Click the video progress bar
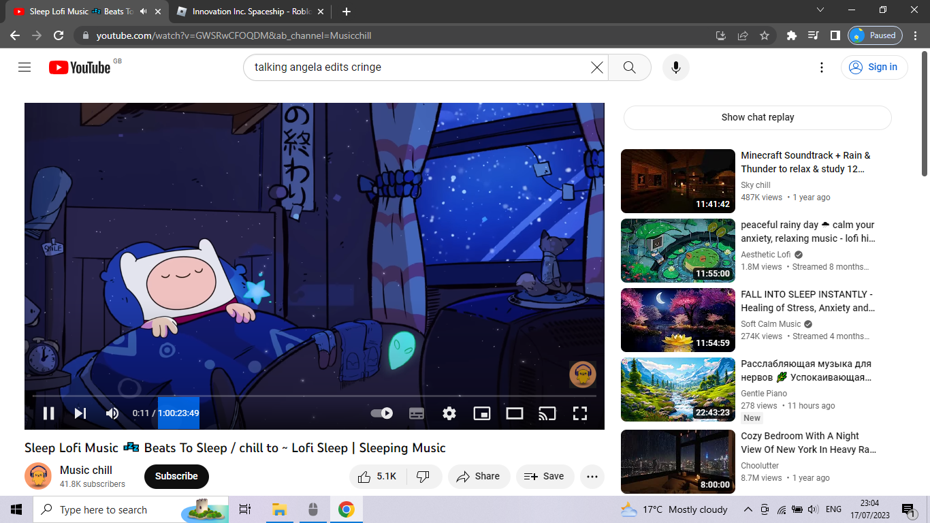930x523 pixels. coord(315,396)
